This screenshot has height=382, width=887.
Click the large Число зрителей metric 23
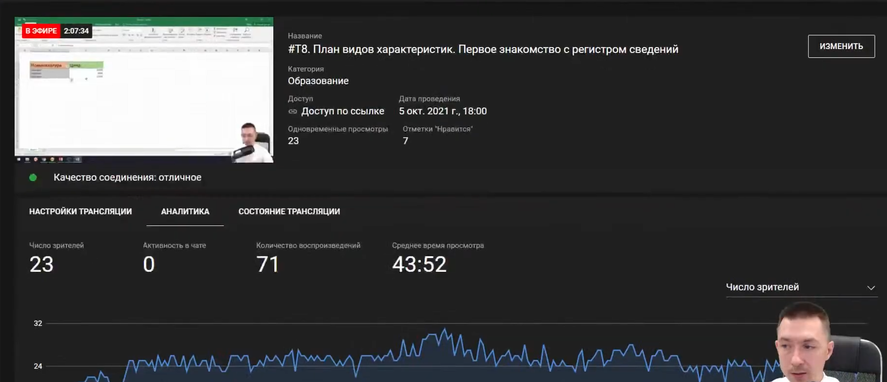click(41, 264)
